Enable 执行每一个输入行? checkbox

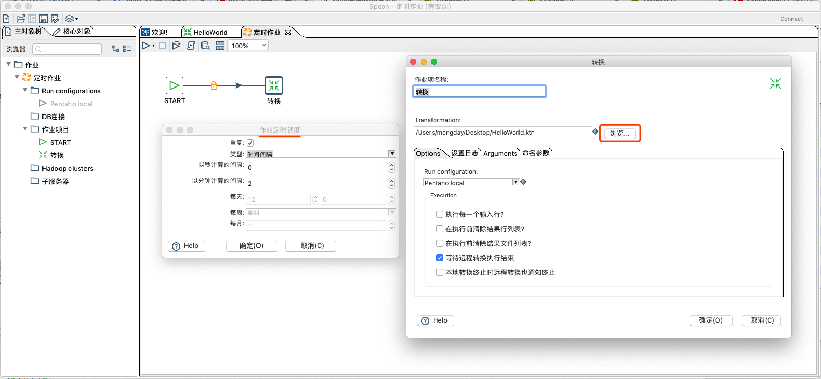[440, 214]
